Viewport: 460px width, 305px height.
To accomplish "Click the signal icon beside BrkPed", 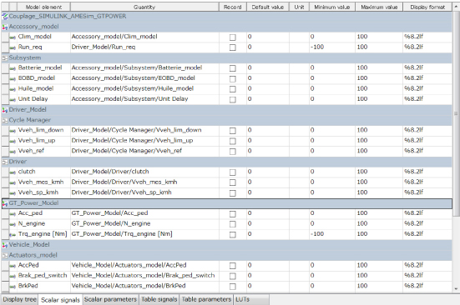I will tap(13, 287).
